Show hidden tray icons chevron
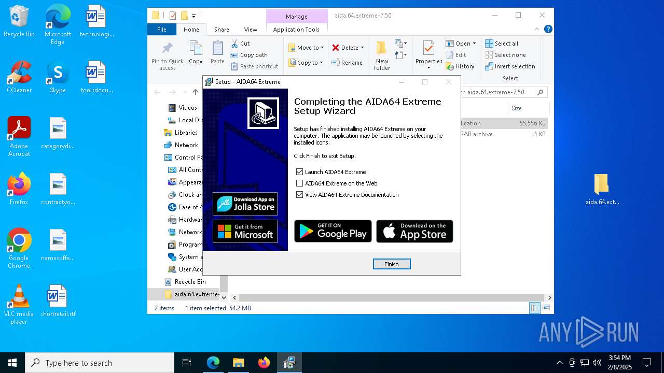664x373 pixels. click(559, 363)
